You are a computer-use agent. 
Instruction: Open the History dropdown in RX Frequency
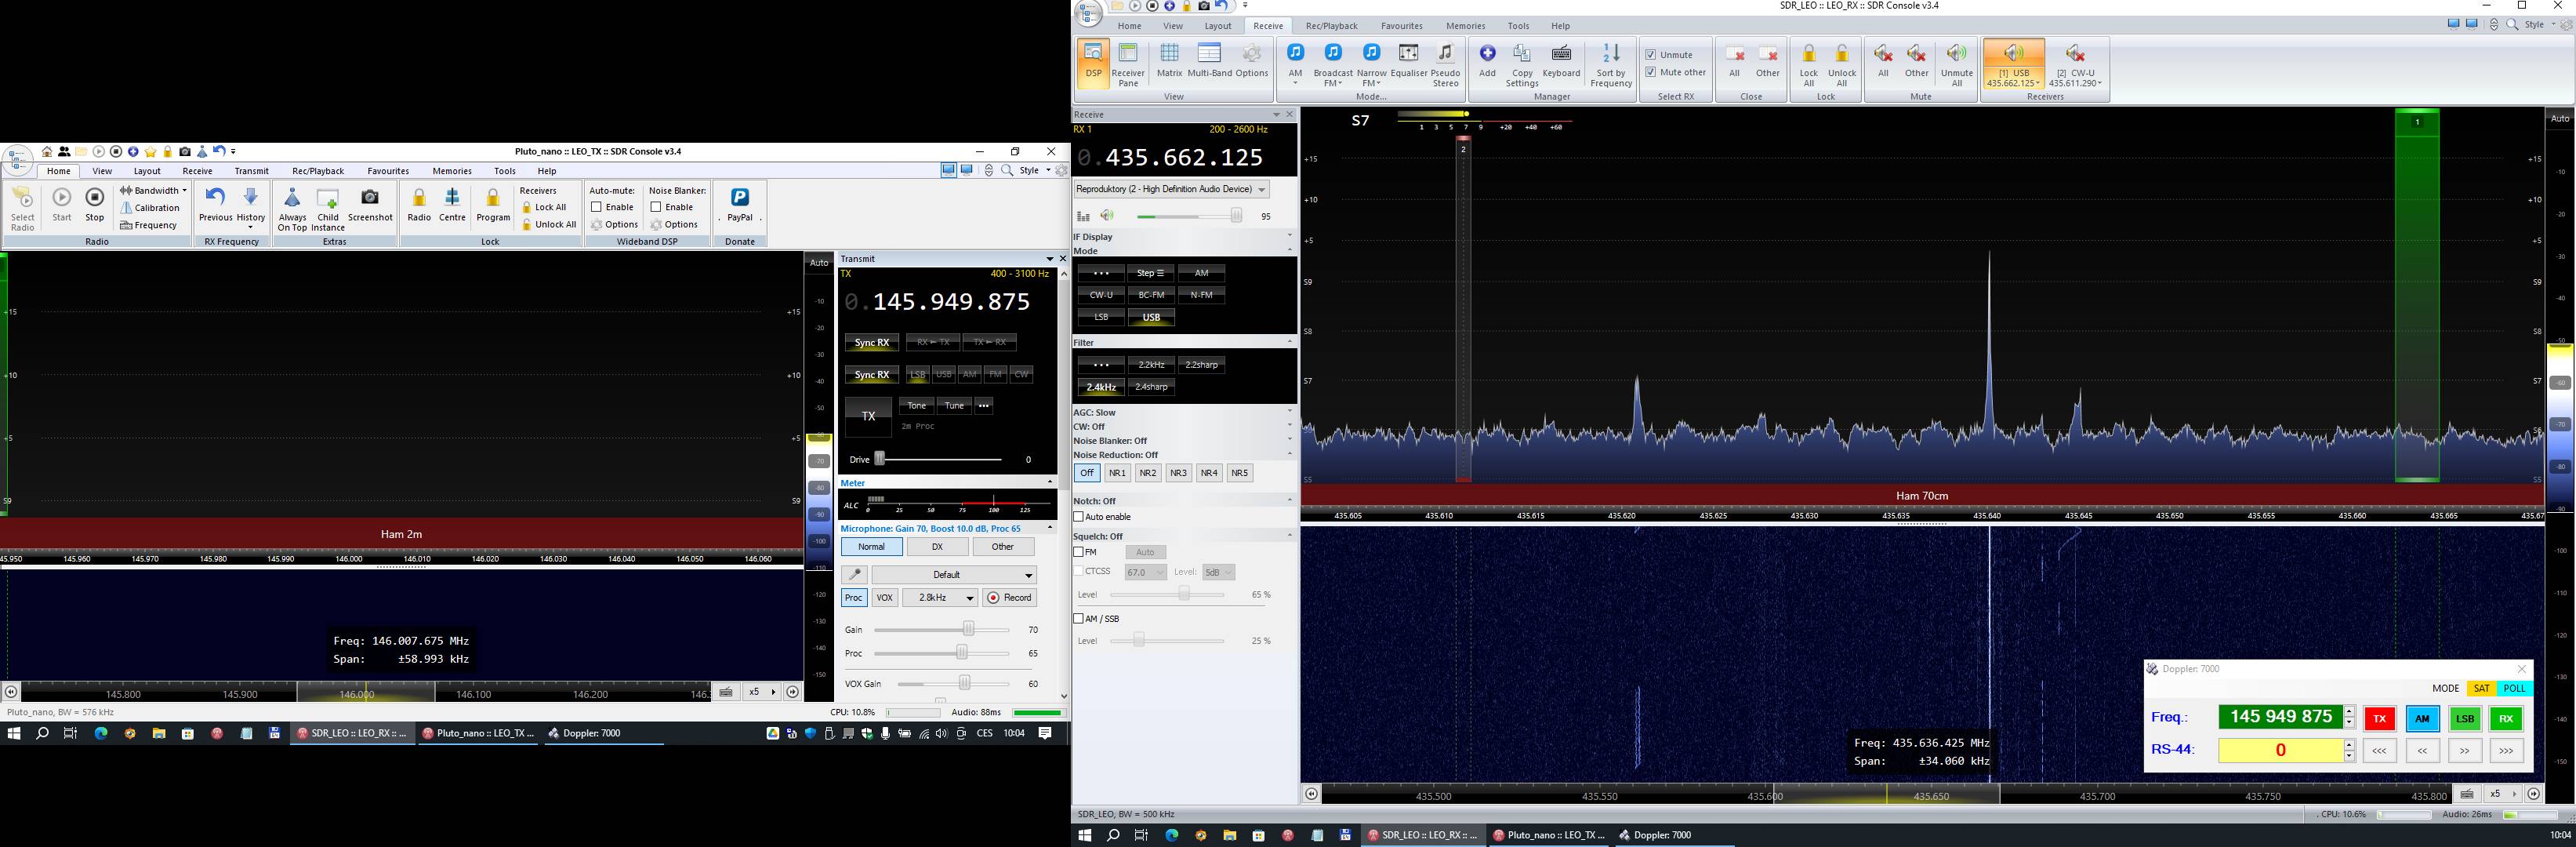tap(250, 208)
